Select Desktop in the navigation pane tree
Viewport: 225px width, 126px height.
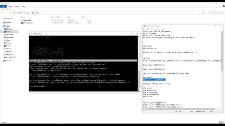(x=9, y=32)
